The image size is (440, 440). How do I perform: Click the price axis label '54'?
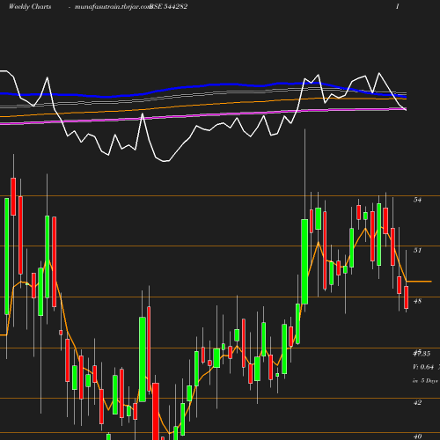pyautogui.click(x=417, y=200)
